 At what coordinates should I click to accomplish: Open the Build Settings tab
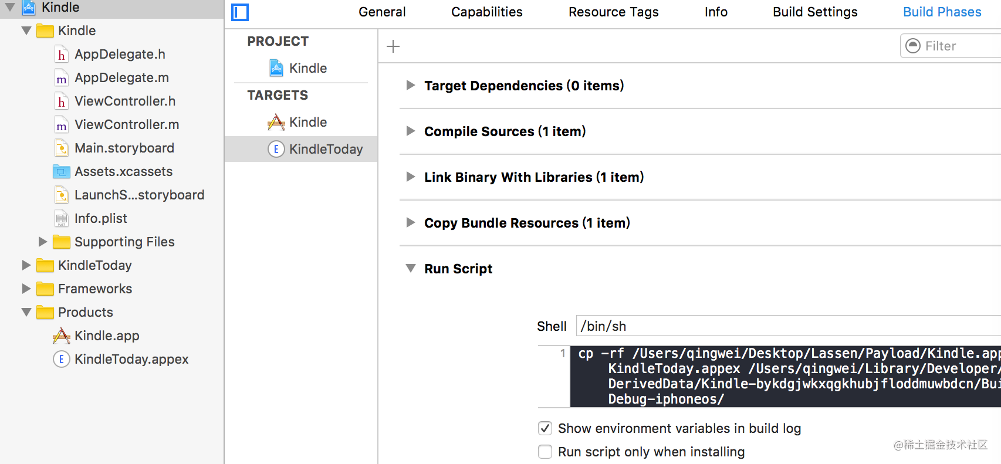click(815, 12)
